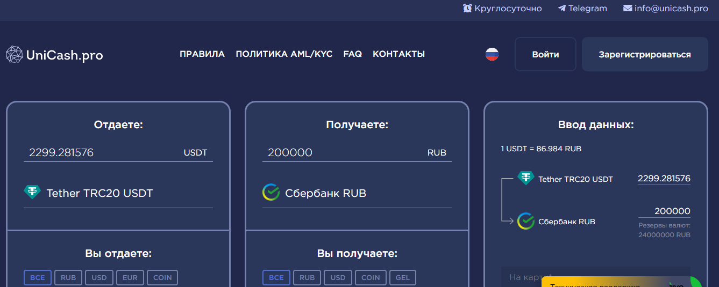Viewport: 719px width, 287px height.
Task: Click the Tether icon in Отдаете panel
Action: click(32, 192)
